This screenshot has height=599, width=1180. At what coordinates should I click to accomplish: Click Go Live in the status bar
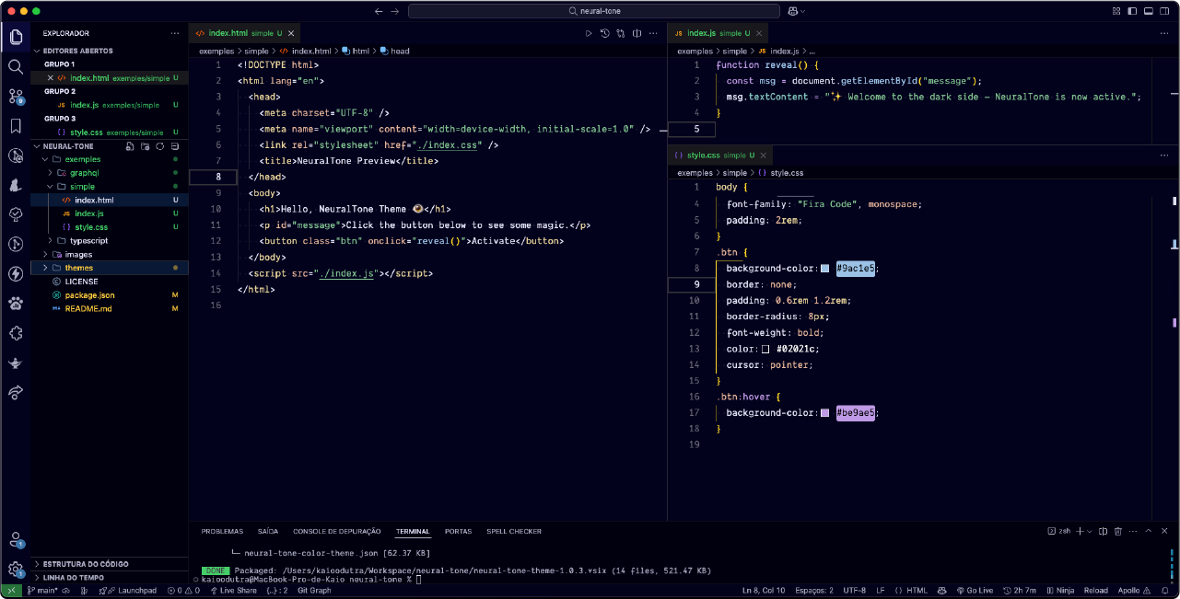[974, 590]
